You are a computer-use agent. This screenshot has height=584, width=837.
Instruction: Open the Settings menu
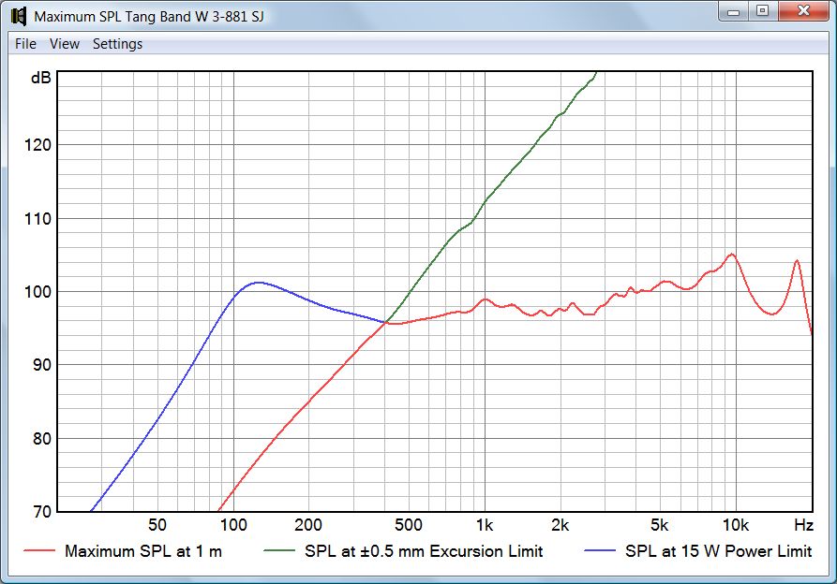pyautogui.click(x=117, y=44)
